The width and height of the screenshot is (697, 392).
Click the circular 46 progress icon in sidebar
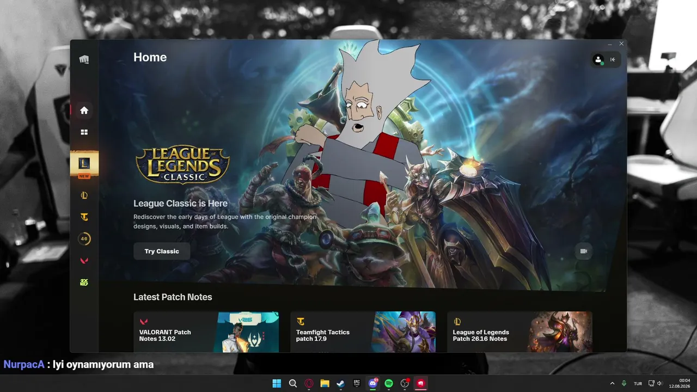point(84,238)
